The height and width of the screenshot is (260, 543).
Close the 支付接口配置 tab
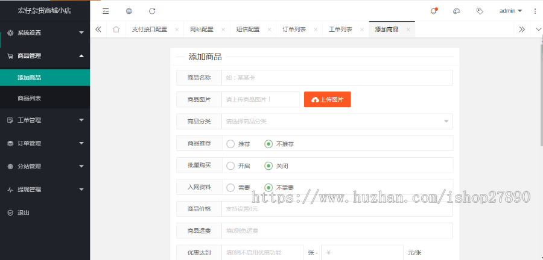click(x=177, y=29)
